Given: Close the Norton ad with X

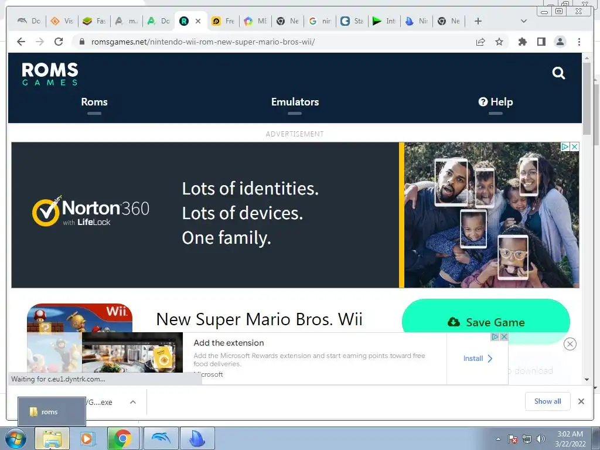Looking at the screenshot, I should [x=574, y=147].
